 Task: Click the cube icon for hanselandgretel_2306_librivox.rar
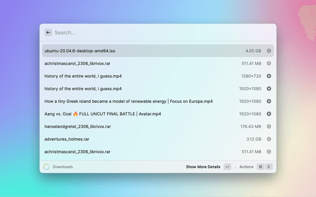(269, 127)
